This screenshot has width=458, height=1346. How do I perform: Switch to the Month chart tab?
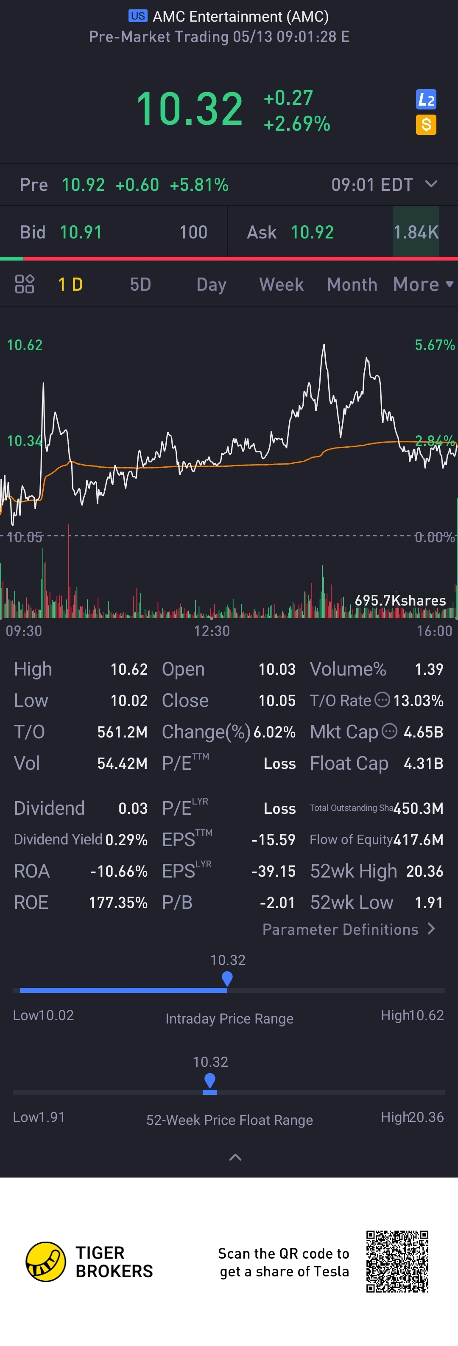pos(352,284)
